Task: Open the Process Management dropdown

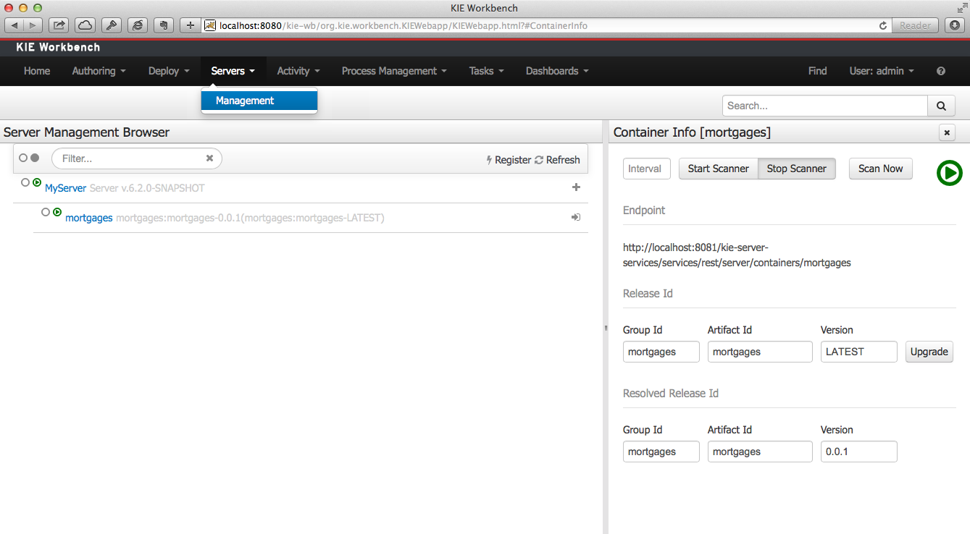Action: [x=393, y=71]
